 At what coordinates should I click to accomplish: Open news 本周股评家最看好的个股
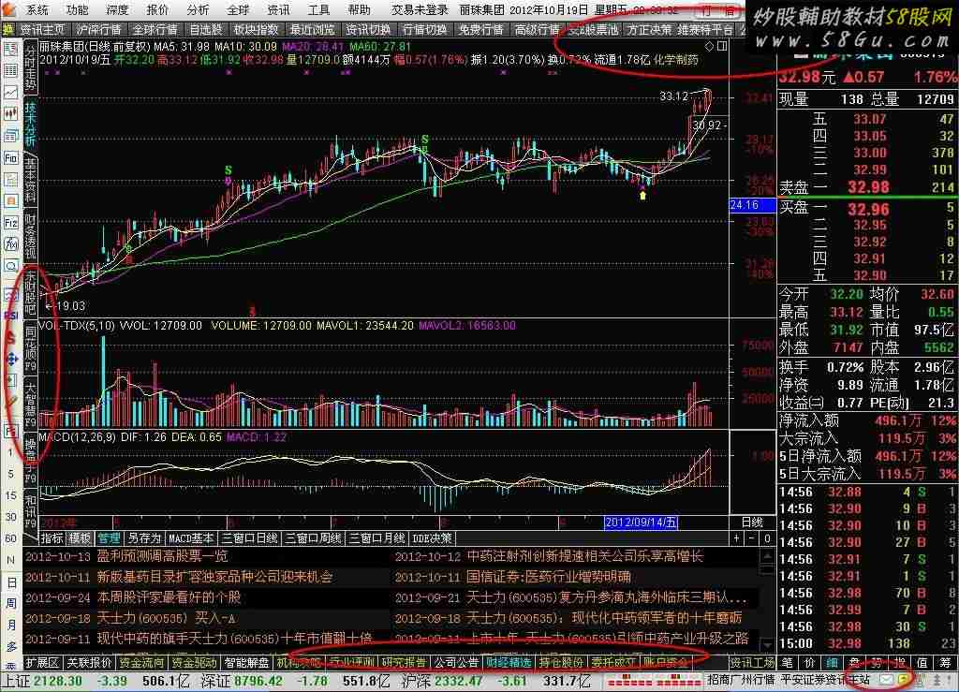[169, 597]
